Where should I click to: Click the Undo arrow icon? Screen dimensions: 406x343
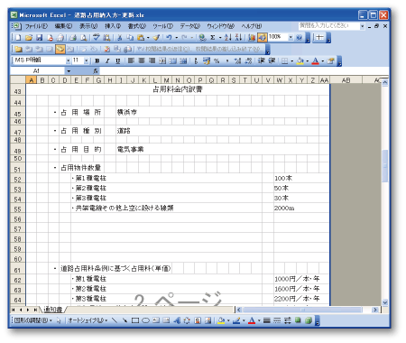pyautogui.click(x=170, y=38)
